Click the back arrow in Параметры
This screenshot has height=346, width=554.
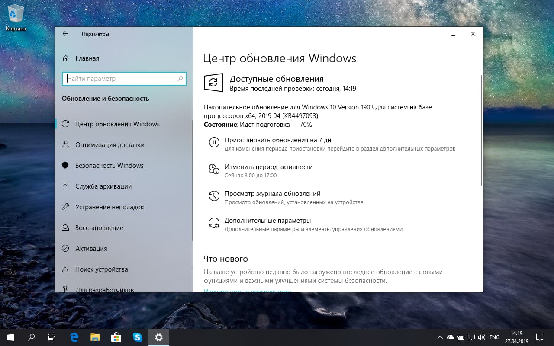coord(65,33)
